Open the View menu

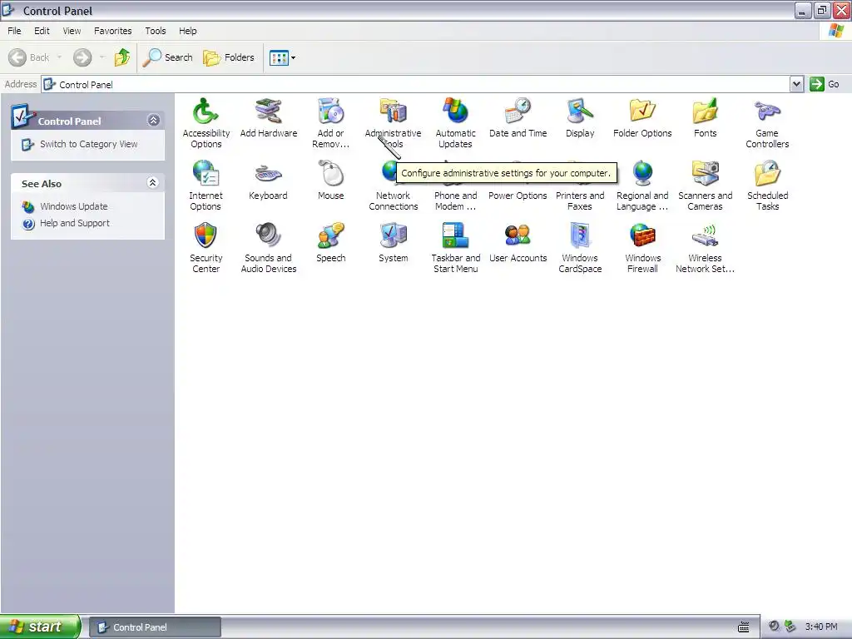pos(72,31)
